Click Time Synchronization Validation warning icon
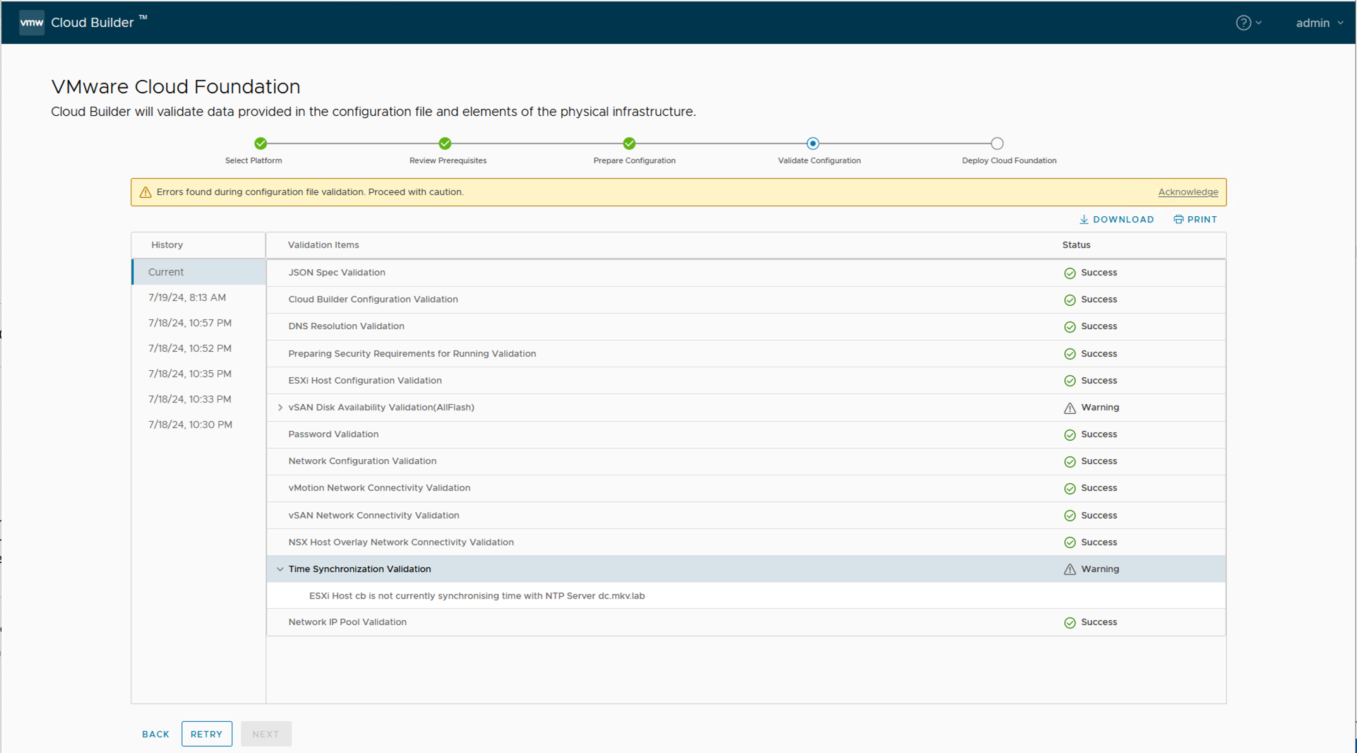1357x753 pixels. coord(1070,569)
